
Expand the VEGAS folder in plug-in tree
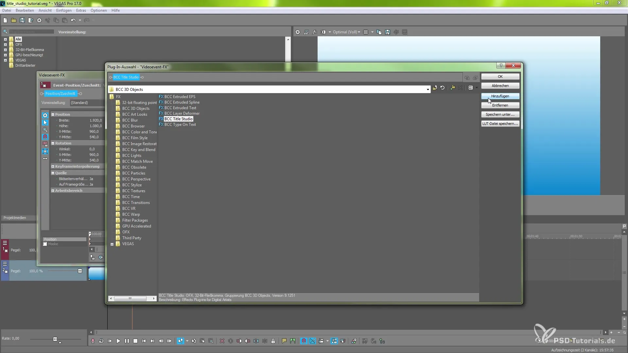click(x=112, y=244)
